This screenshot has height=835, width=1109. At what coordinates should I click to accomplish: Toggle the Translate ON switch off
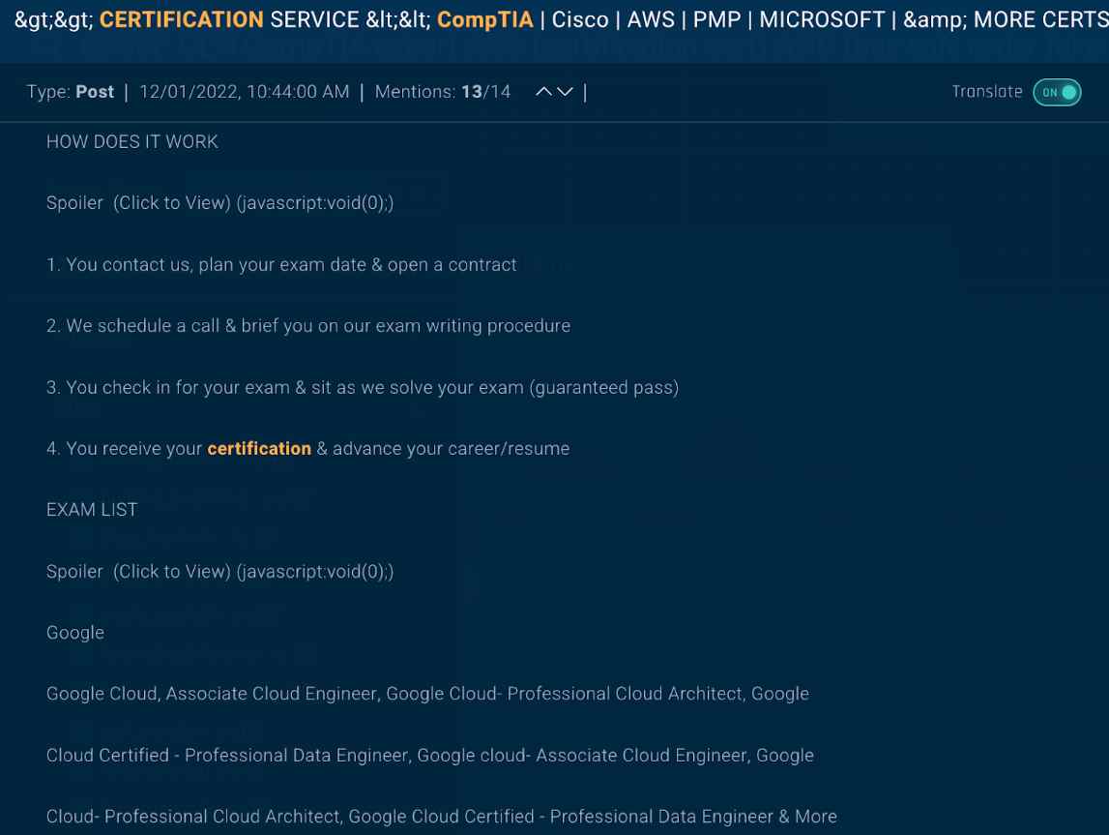coord(1057,93)
